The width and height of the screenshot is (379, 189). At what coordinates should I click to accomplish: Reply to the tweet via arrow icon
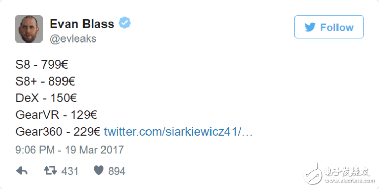22,171
